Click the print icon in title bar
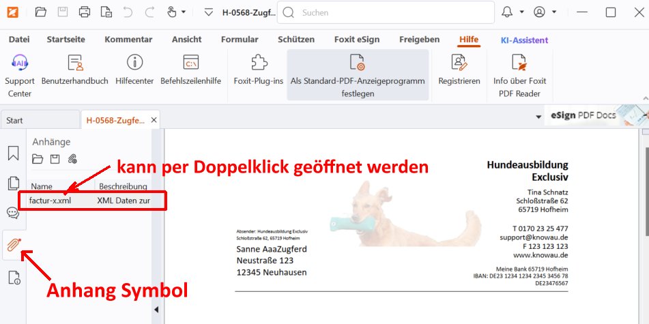Viewport: 649px width, 324px height. pos(84,12)
